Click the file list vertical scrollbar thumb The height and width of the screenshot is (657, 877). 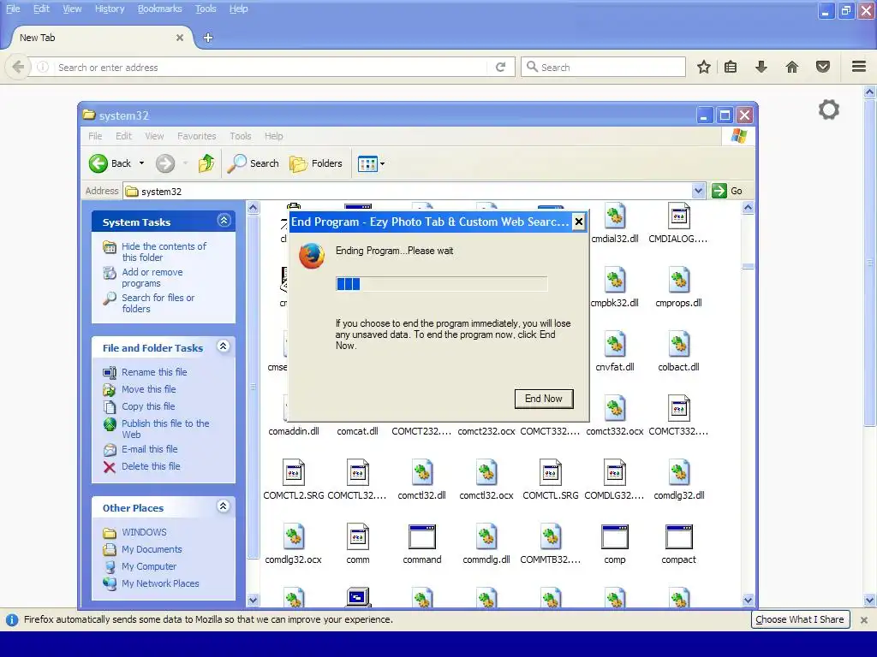(748, 267)
